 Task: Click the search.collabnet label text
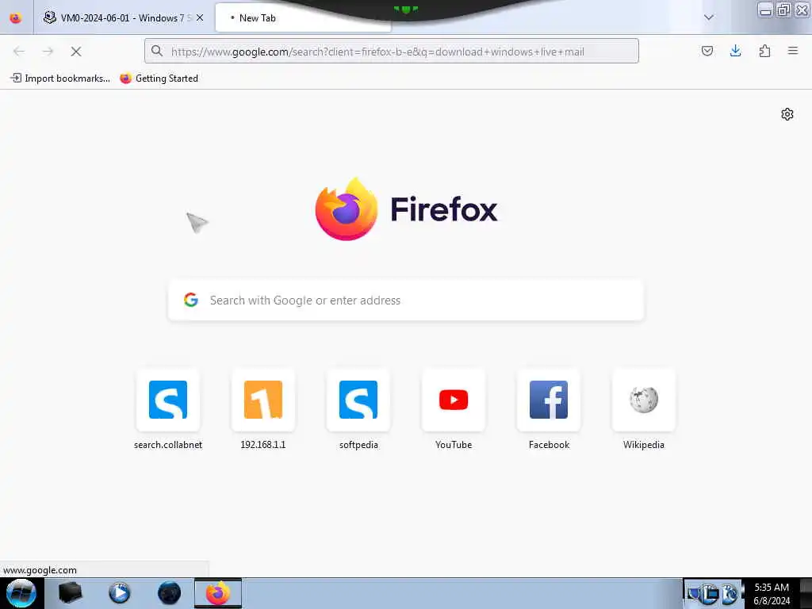[x=168, y=445]
